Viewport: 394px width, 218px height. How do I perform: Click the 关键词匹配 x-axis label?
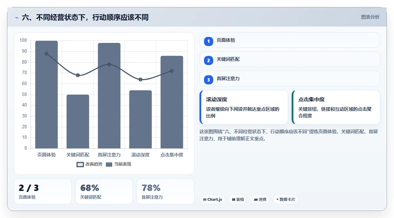click(78, 155)
